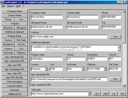Click main form scrollbar down arrow
The height and width of the screenshot is (98, 128).
[124, 85]
